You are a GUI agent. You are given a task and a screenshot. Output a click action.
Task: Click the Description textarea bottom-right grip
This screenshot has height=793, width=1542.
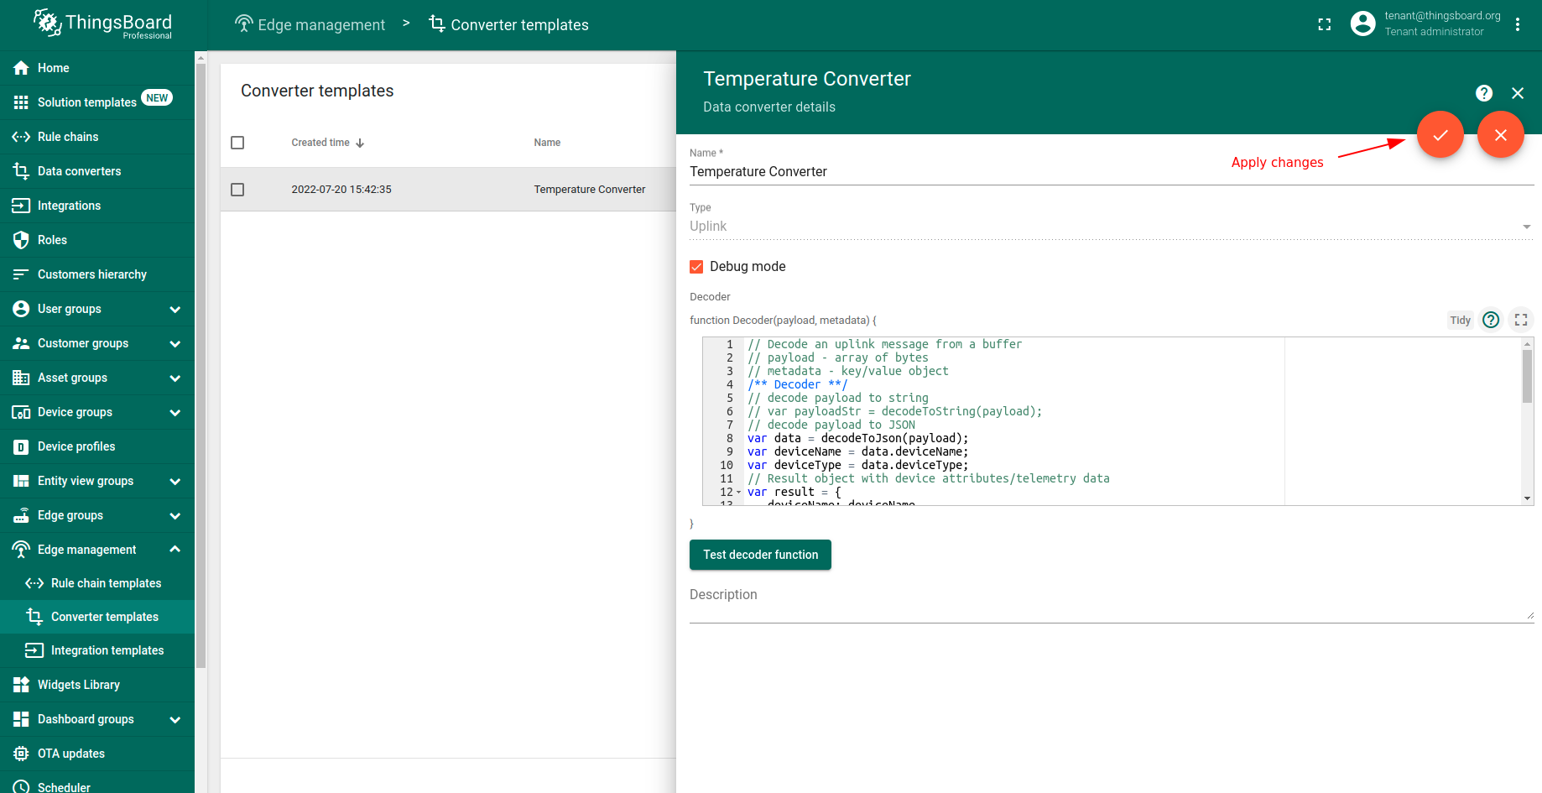(1530, 616)
